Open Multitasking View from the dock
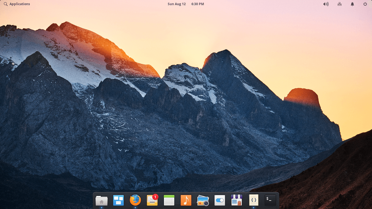The image size is (372, 209). (118, 201)
